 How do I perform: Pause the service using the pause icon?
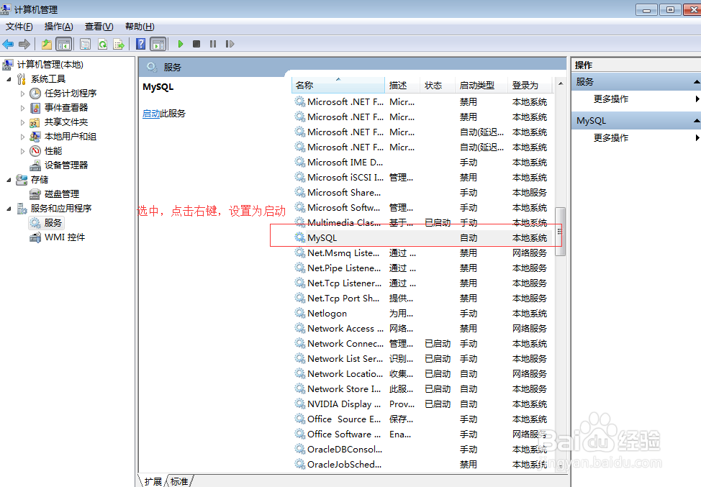(213, 44)
